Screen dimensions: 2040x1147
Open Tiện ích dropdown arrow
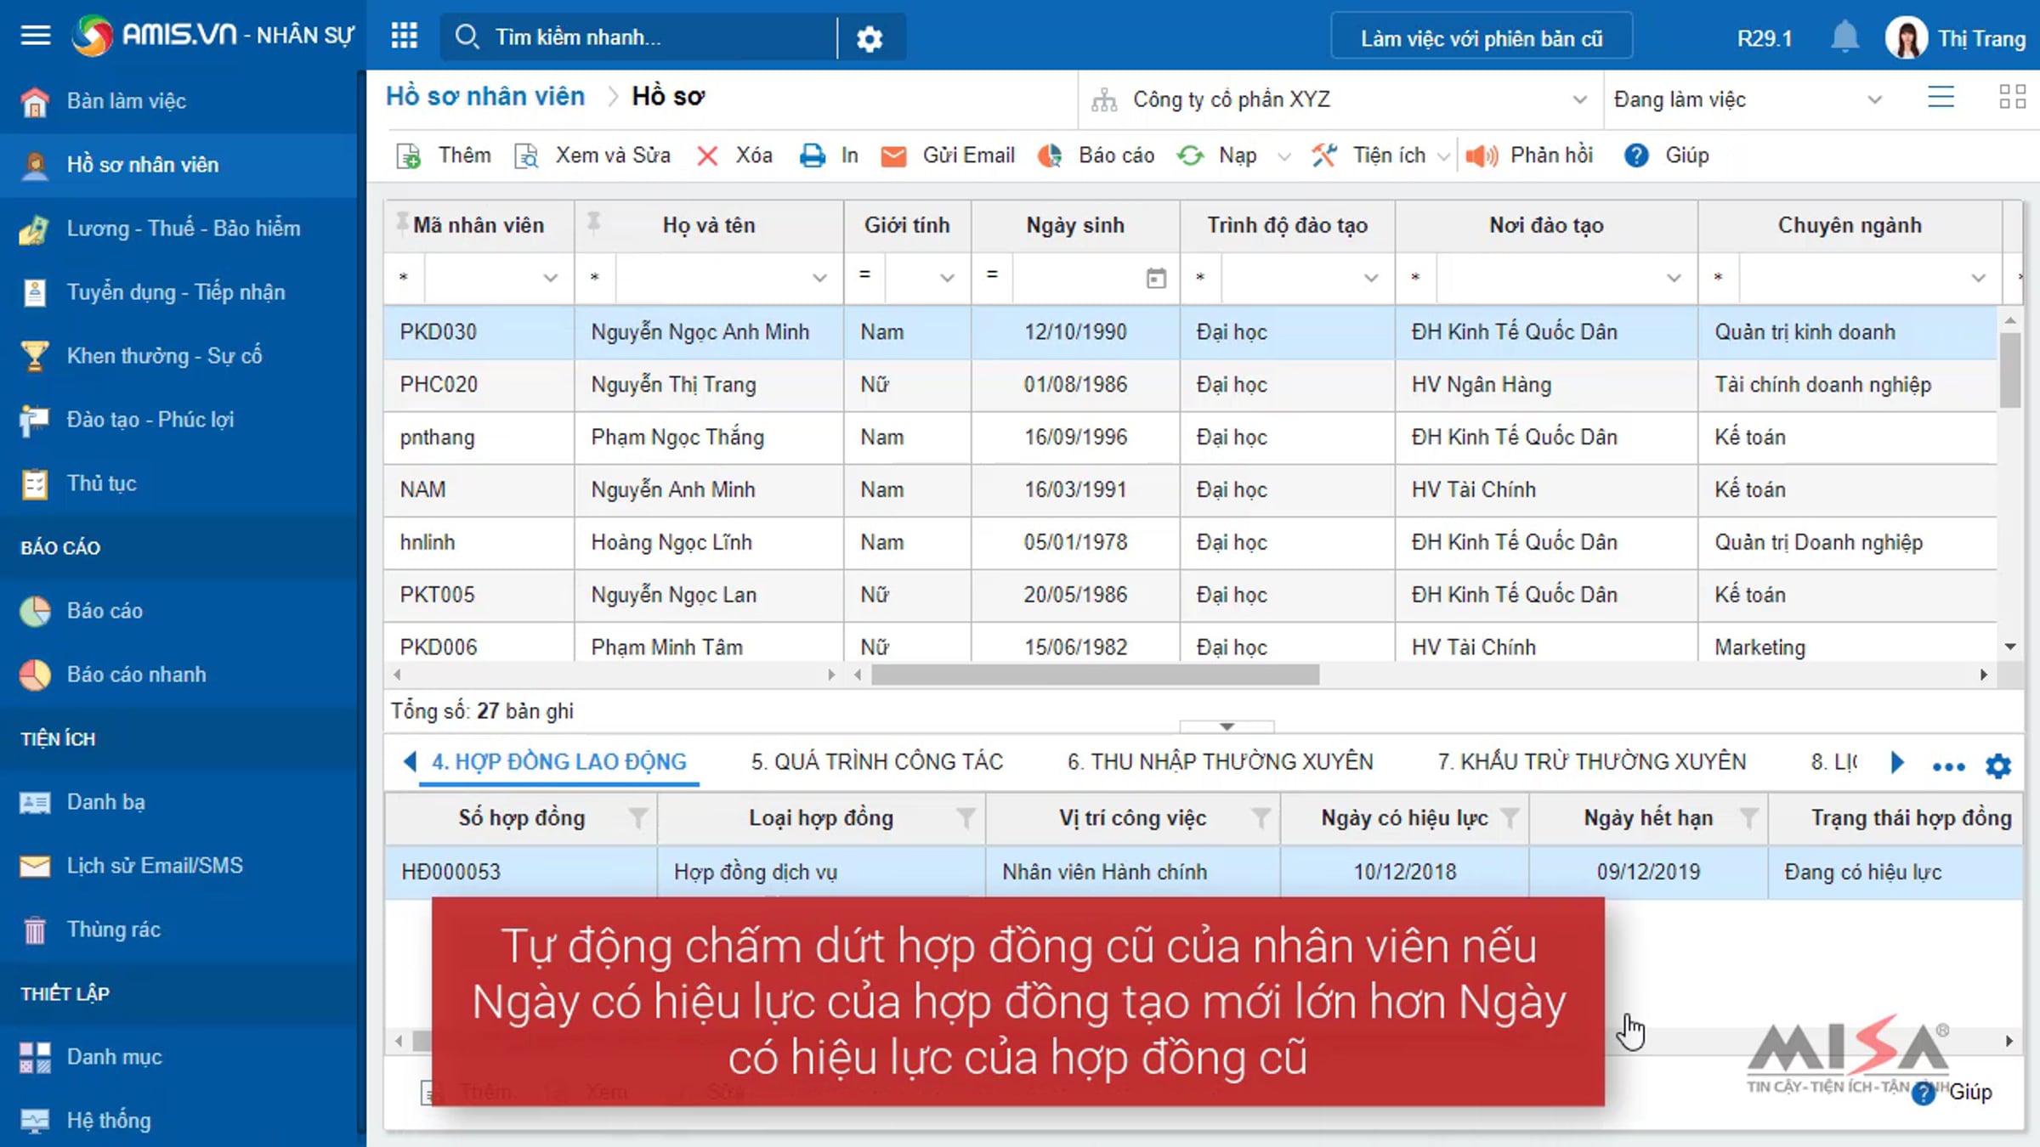pyautogui.click(x=1442, y=156)
